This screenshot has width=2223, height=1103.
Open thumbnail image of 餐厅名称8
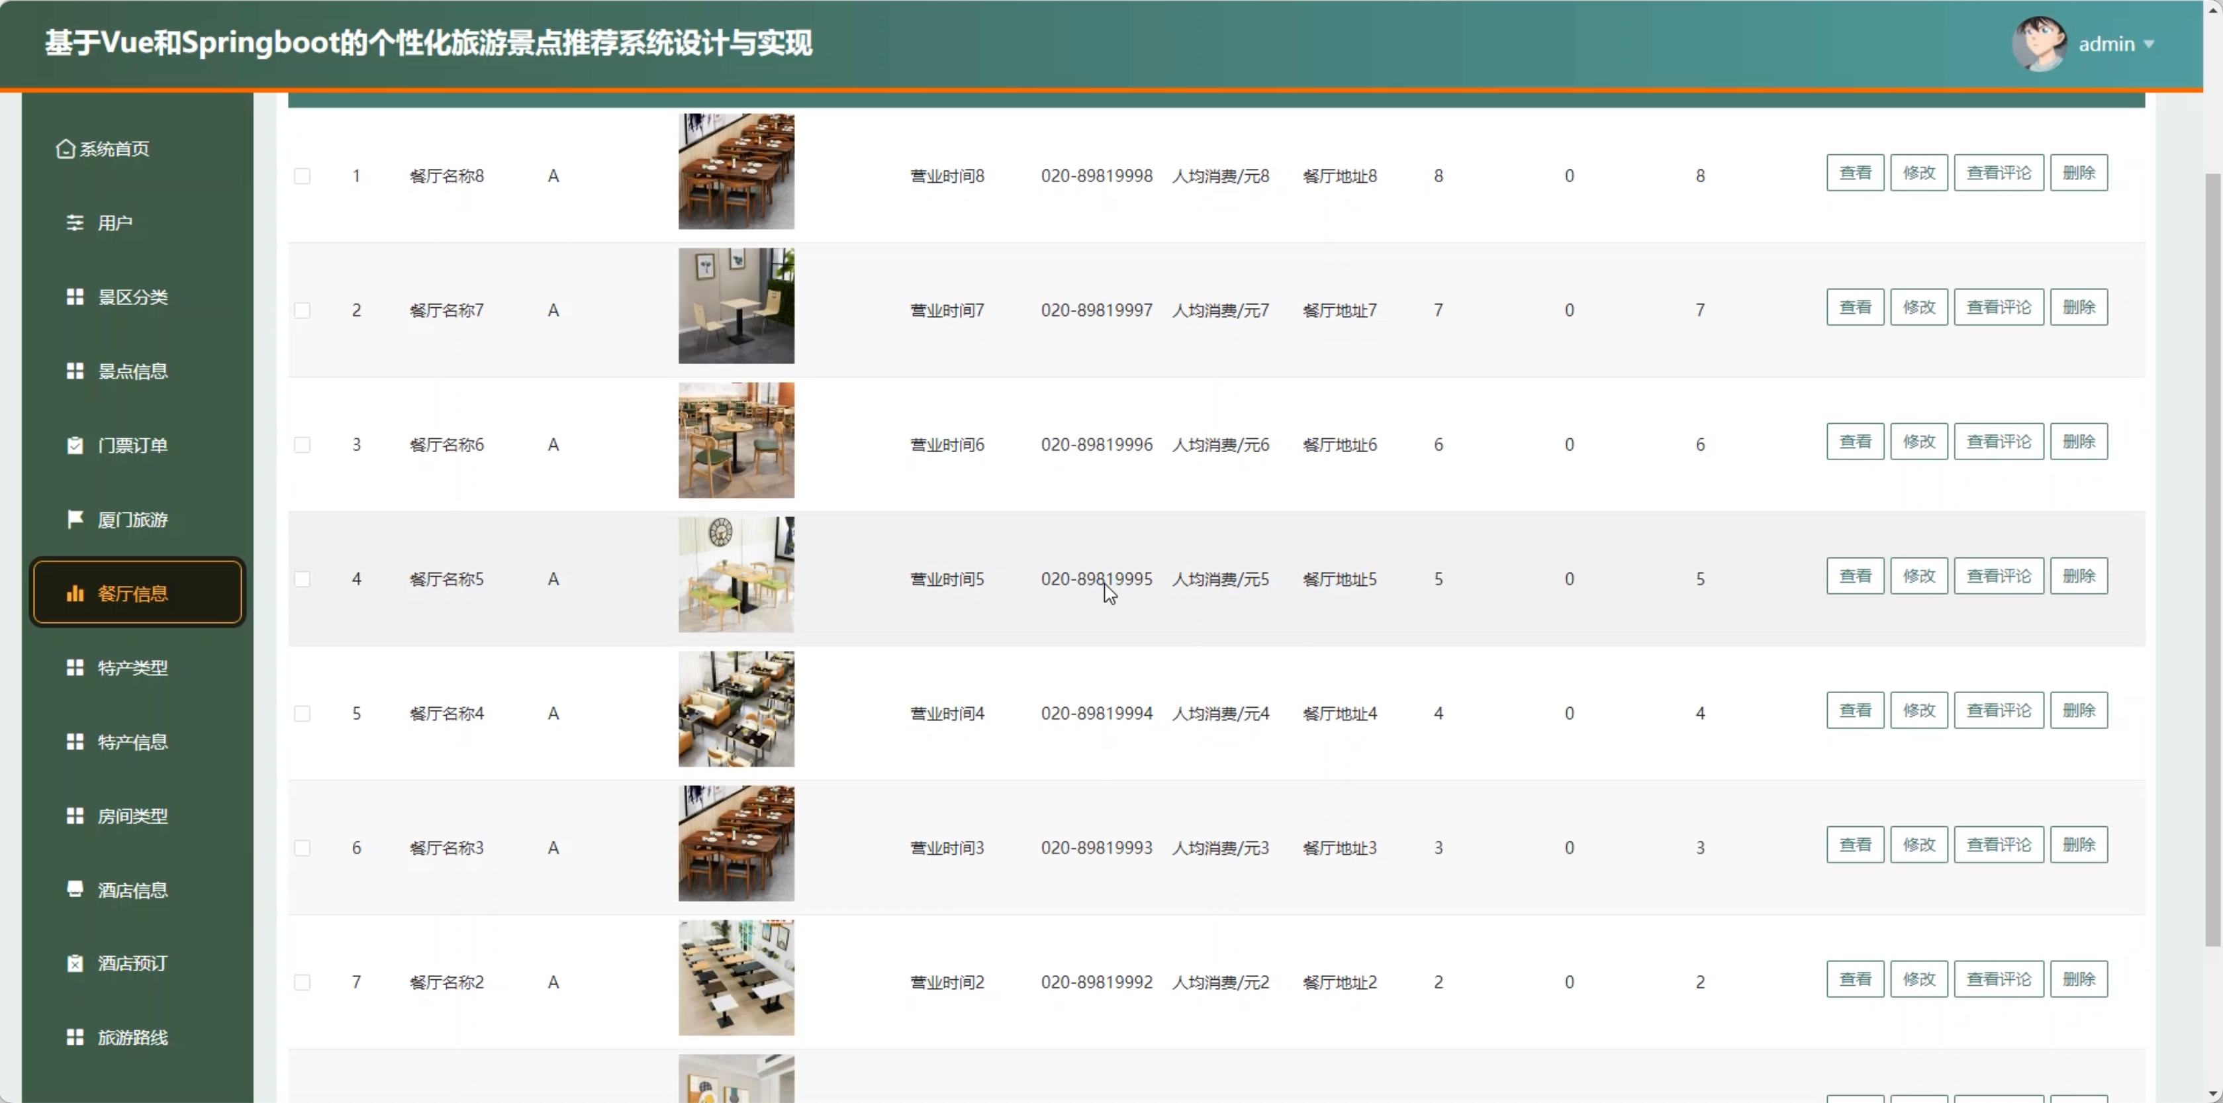point(736,171)
